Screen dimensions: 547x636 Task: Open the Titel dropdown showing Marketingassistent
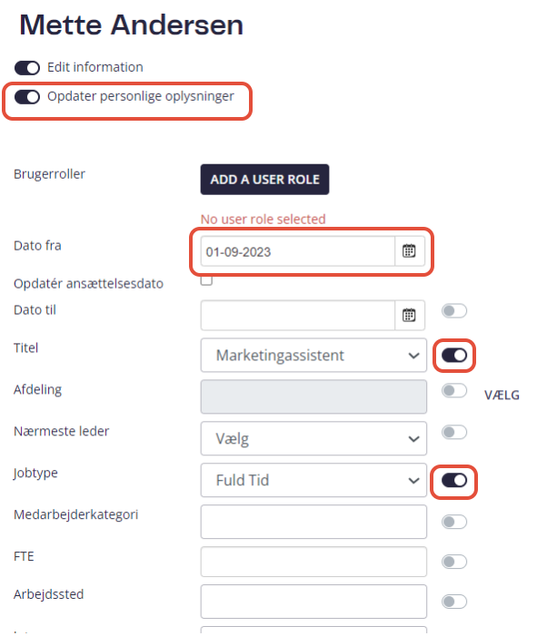click(313, 356)
